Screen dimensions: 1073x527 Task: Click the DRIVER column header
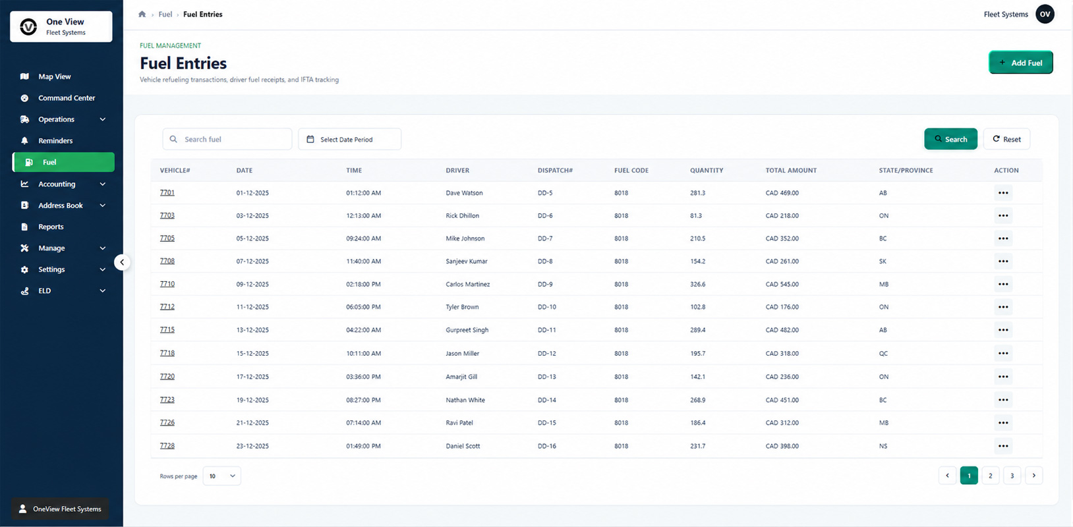(457, 170)
